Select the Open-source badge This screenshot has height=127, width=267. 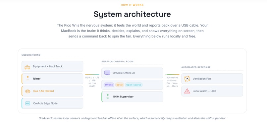pos(134,85)
